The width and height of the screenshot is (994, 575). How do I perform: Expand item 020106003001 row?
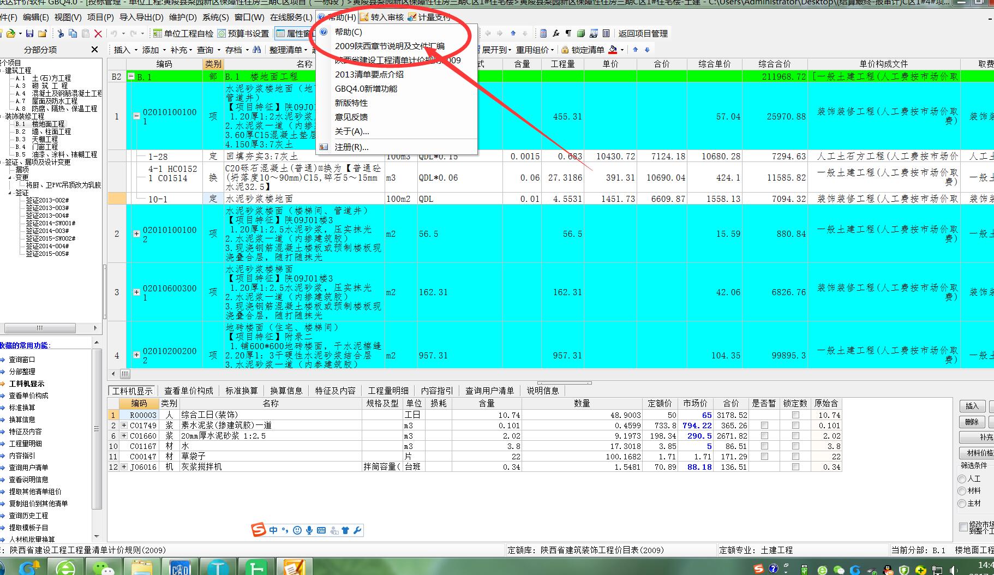pos(136,292)
